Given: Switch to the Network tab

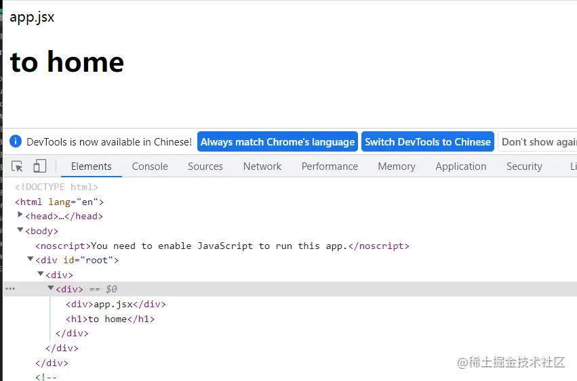Looking at the screenshot, I should click(262, 166).
